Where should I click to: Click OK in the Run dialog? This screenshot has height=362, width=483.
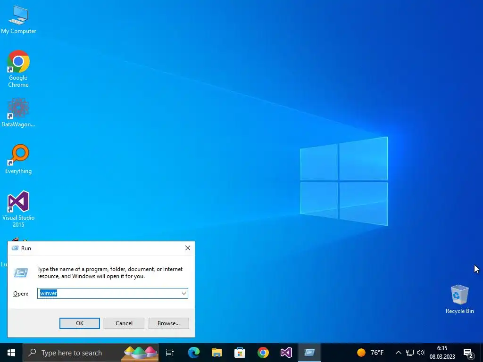pos(79,323)
